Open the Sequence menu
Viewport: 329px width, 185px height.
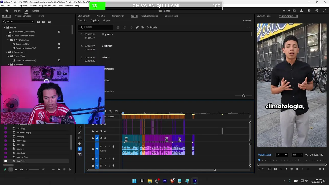[23, 6]
